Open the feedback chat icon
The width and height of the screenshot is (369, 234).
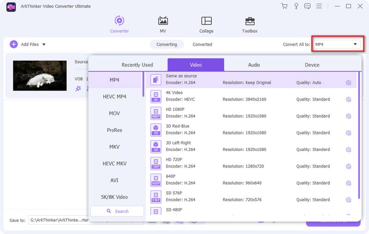(x=307, y=6)
